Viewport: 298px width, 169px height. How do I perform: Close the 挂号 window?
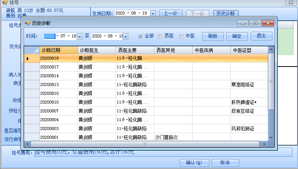click(x=291, y=2)
